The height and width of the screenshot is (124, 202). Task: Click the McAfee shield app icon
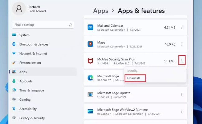[x=90, y=61]
